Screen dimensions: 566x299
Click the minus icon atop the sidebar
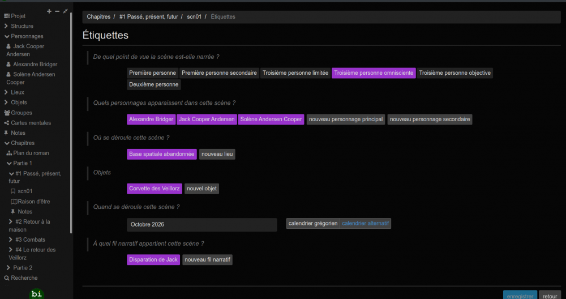(57, 11)
